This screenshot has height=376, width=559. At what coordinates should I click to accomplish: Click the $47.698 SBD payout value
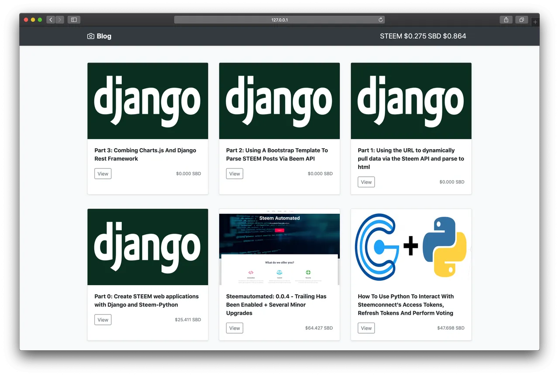coord(451,328)
